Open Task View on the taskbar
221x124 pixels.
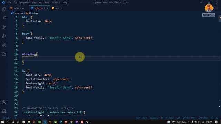click(x=18, y=122)
